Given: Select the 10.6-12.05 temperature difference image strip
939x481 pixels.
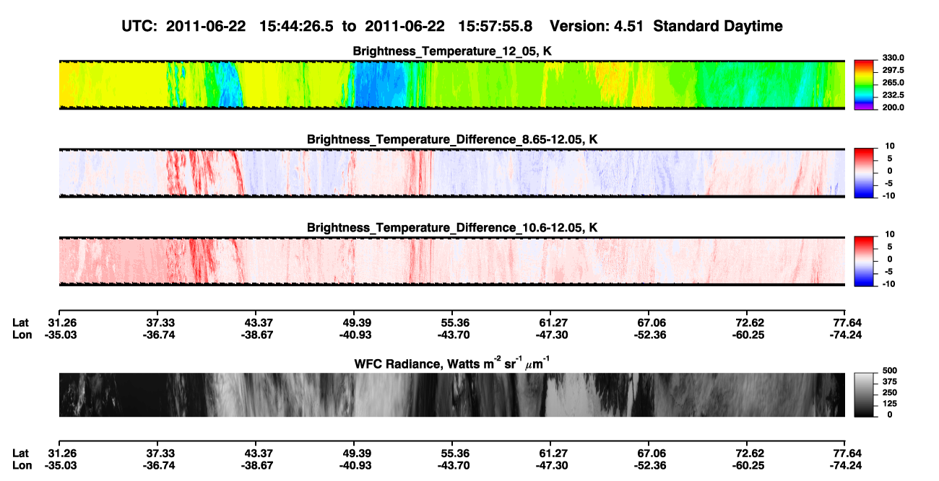Looking at the screenshot, I should pyautogui.click(x=452, y=260).
